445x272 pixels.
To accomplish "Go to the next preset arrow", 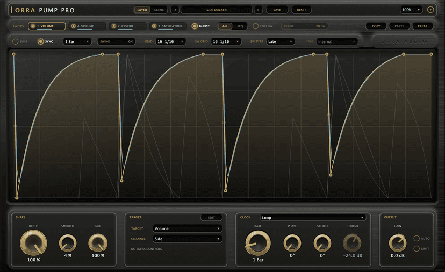I will tap(258, 10).
